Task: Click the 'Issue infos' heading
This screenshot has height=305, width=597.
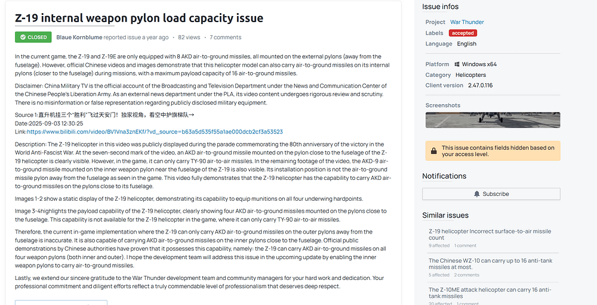Action: pyautogui.click(x=440, y=7)
